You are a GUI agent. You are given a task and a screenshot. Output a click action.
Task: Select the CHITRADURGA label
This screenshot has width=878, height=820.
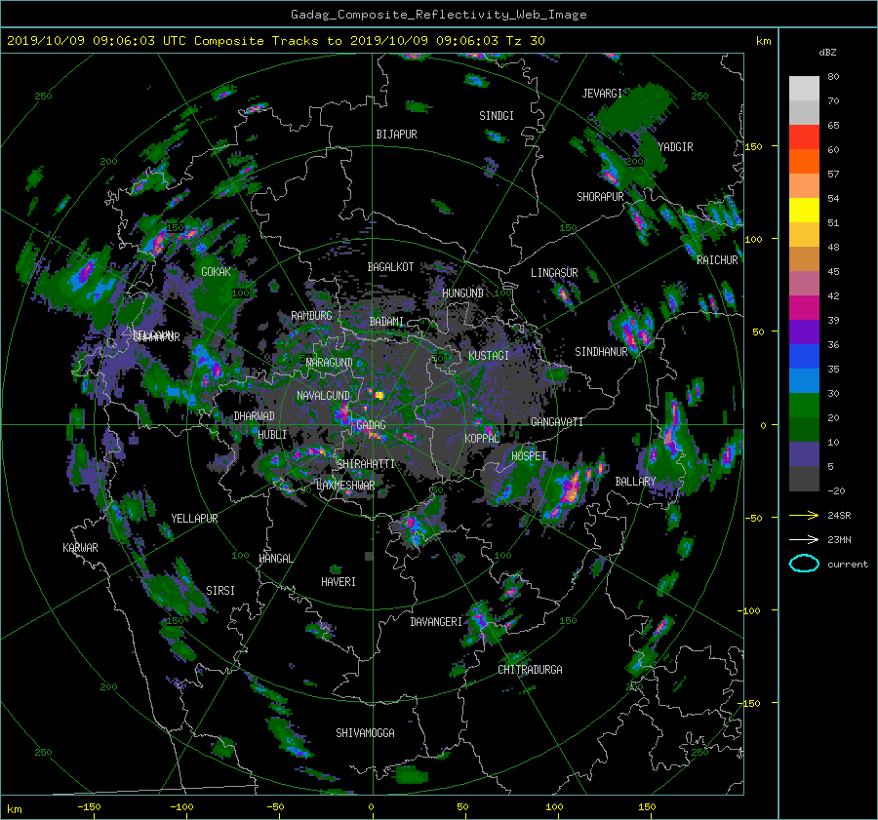coord(530,670)
